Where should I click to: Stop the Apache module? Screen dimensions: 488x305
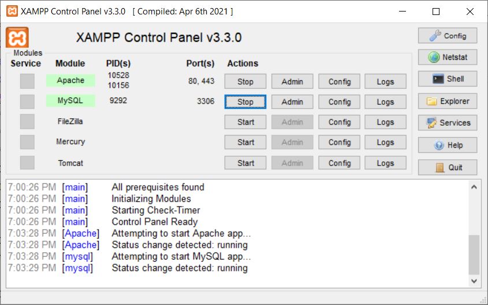pos(245,81)
